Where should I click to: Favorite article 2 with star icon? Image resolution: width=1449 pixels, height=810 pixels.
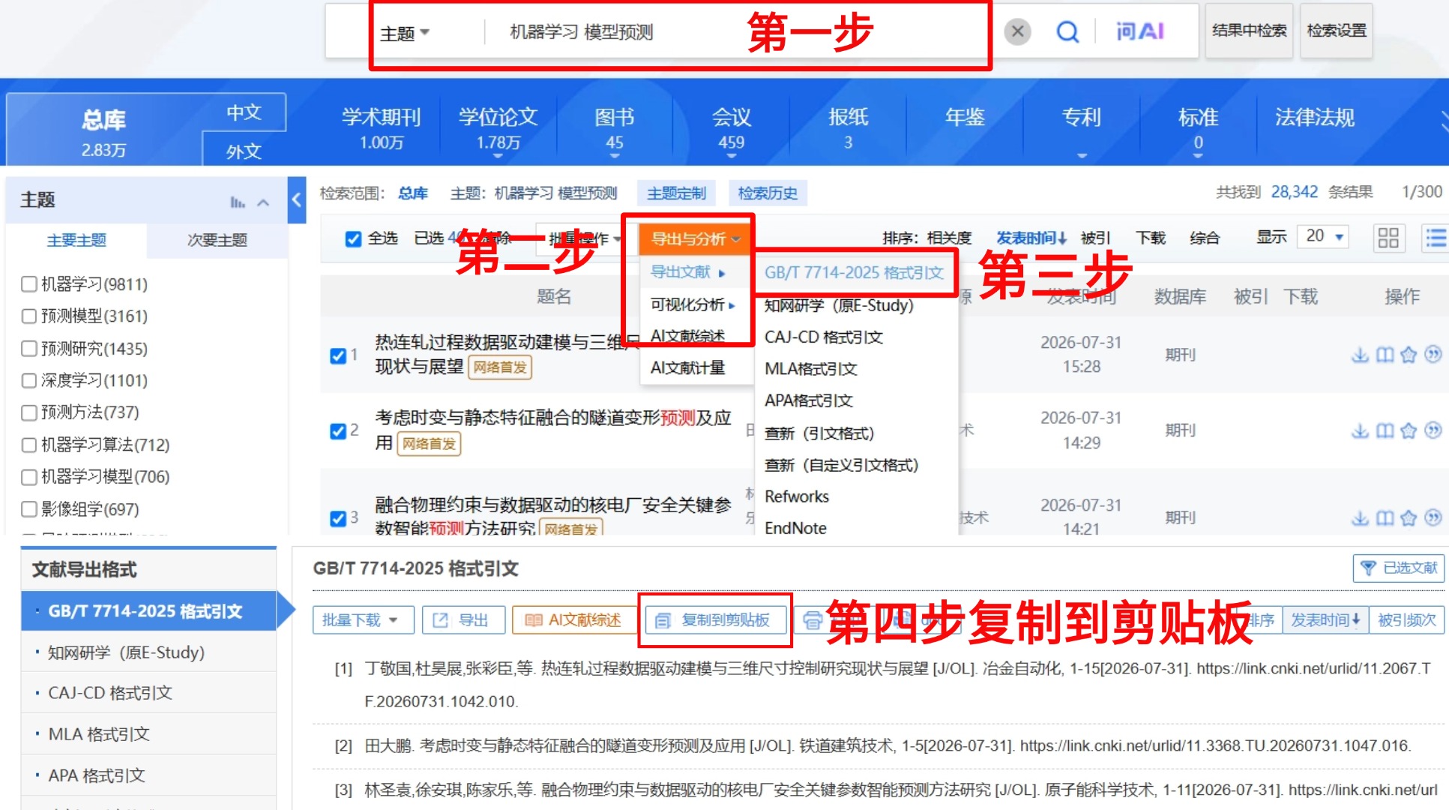pyautogui.click(x=1409, y=430)
